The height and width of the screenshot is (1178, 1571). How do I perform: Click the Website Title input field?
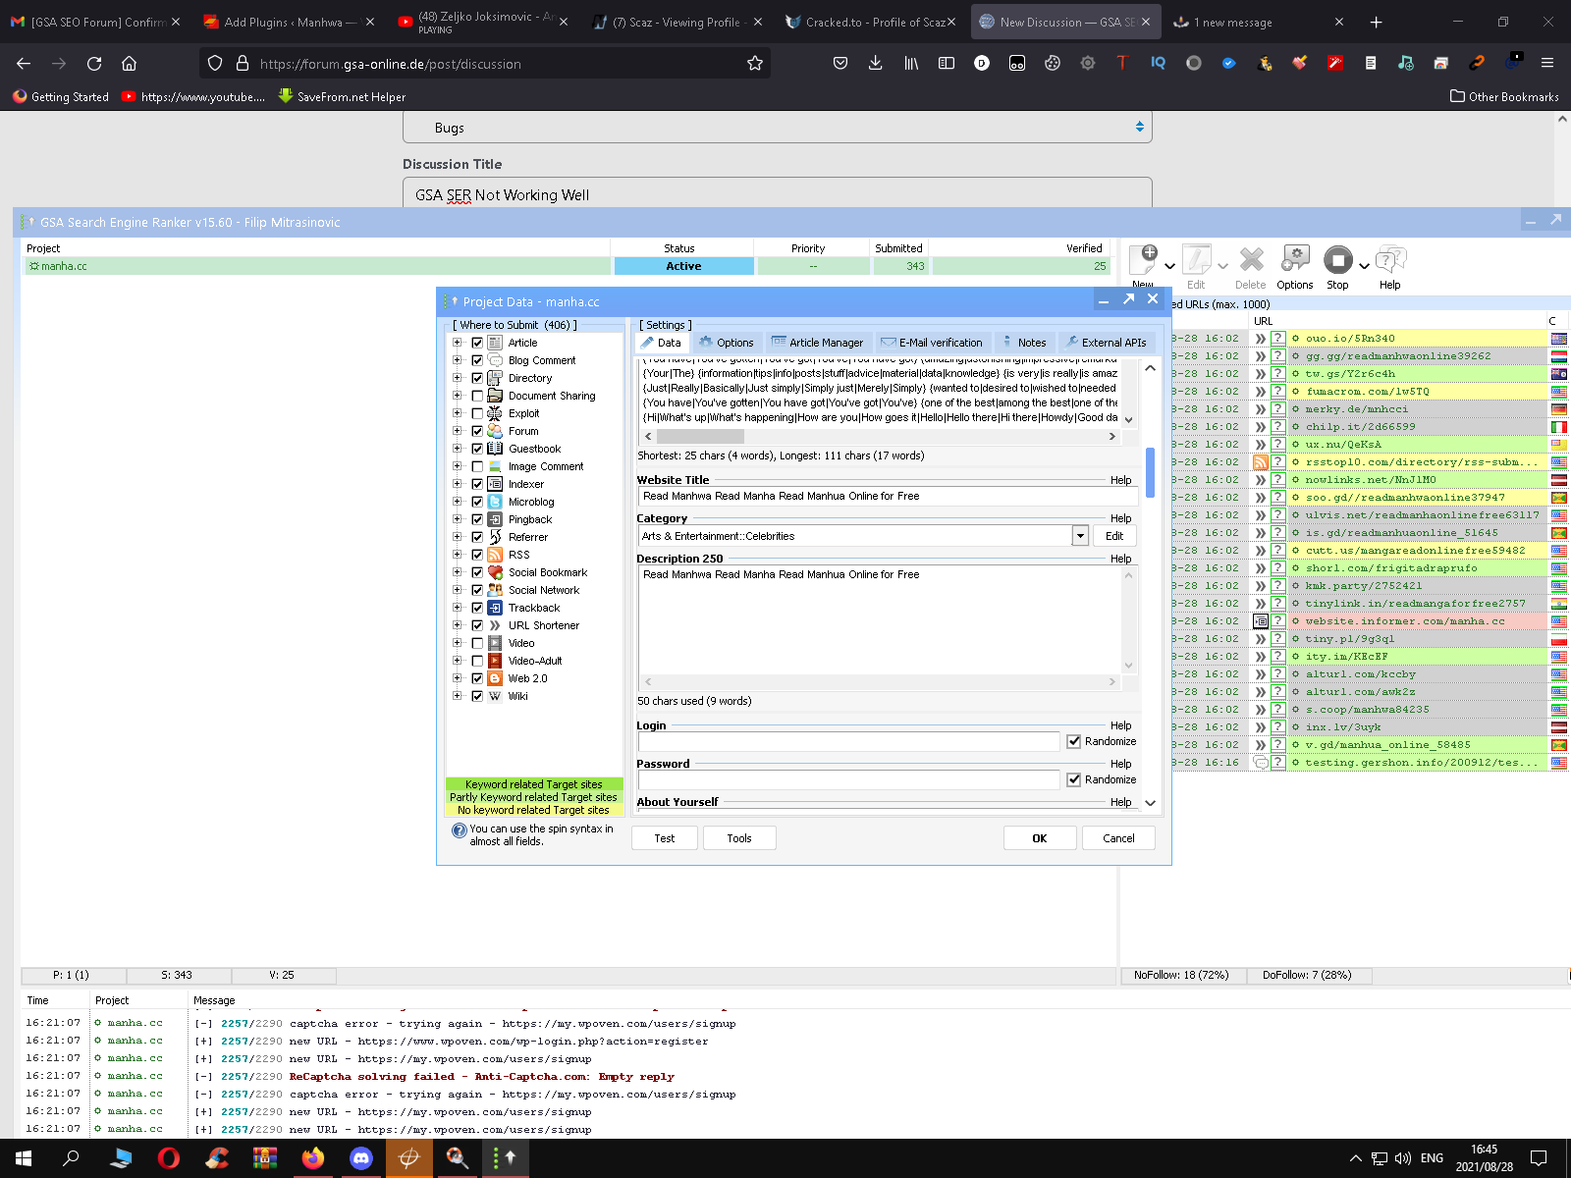click(x=888, y=496)
